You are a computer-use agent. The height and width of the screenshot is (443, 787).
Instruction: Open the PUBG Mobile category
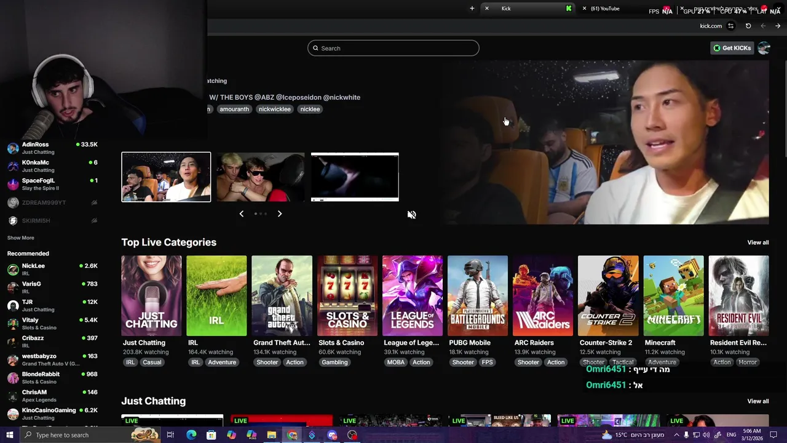(x=478, y=296)
